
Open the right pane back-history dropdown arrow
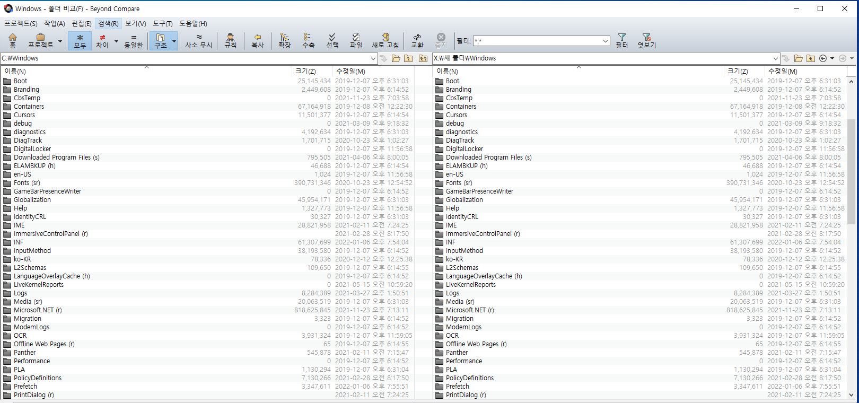click(832, 58)
